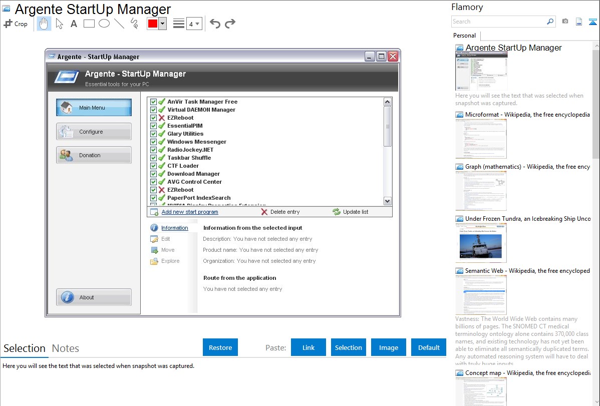
Task: Open Configure in Argente sidebar
Action: pyautogui.click(x=94, y=132)
